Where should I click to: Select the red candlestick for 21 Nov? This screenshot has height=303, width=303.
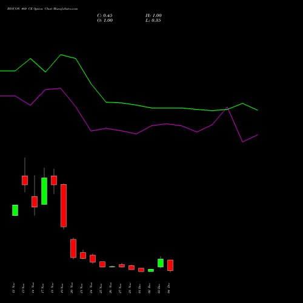click(x=83, y=255)
